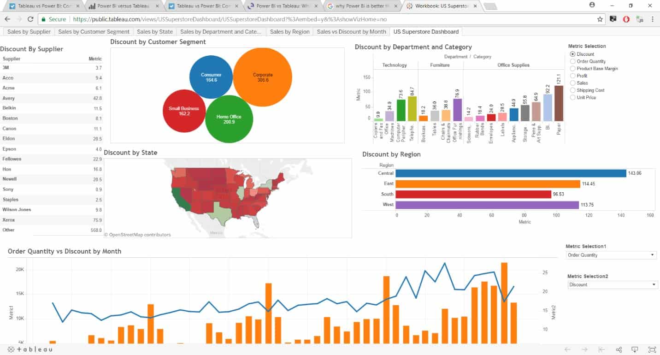Select the Order Quantity radio button
Image resolution: width=660 pixels, height=355 pixels.
(572, 61)
